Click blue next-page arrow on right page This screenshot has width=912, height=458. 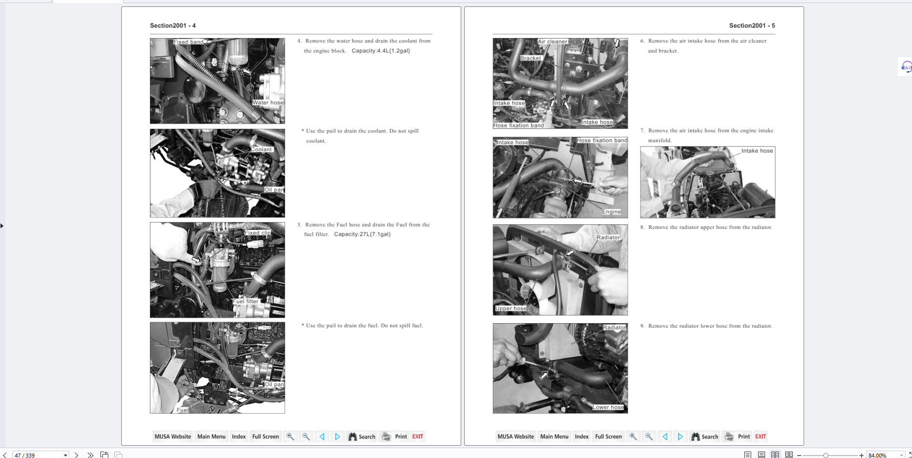(680, 436)
